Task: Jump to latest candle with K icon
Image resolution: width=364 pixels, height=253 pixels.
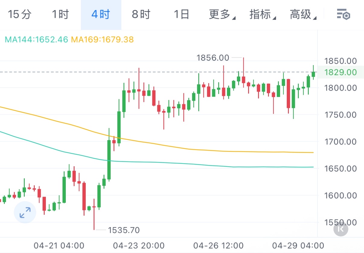Action: [x=341, y=229]
